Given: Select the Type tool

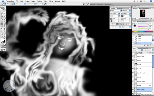Looking at the screenshot, I should point(5,29).
